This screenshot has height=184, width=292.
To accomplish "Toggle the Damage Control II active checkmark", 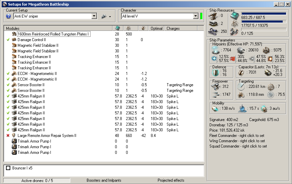I will click(x=8, y=40).
